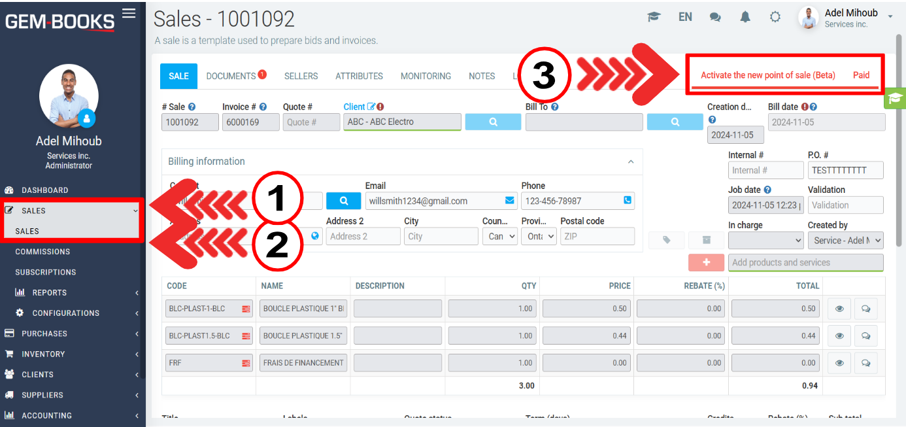Click the client search magnifier button
Image resolution: width=906 pixels, height=427 pixels.
tap(494, 122)
